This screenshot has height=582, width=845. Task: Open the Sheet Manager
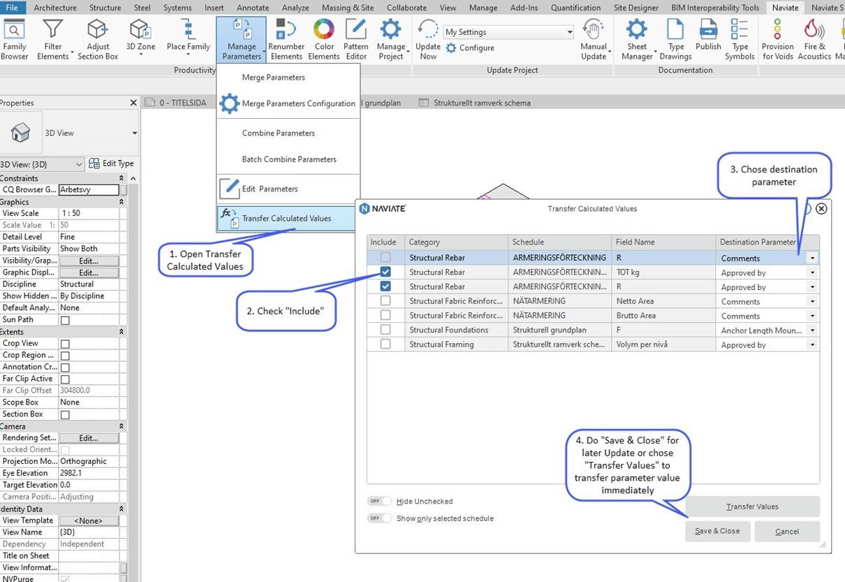coord(636,36)
